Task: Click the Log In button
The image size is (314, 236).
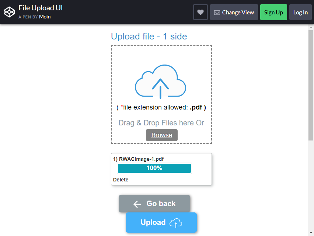Action: click(300, 12)
